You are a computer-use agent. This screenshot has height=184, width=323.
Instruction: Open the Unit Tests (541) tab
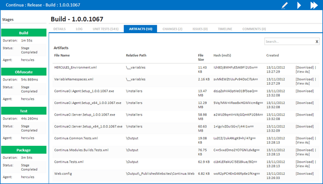106,29
